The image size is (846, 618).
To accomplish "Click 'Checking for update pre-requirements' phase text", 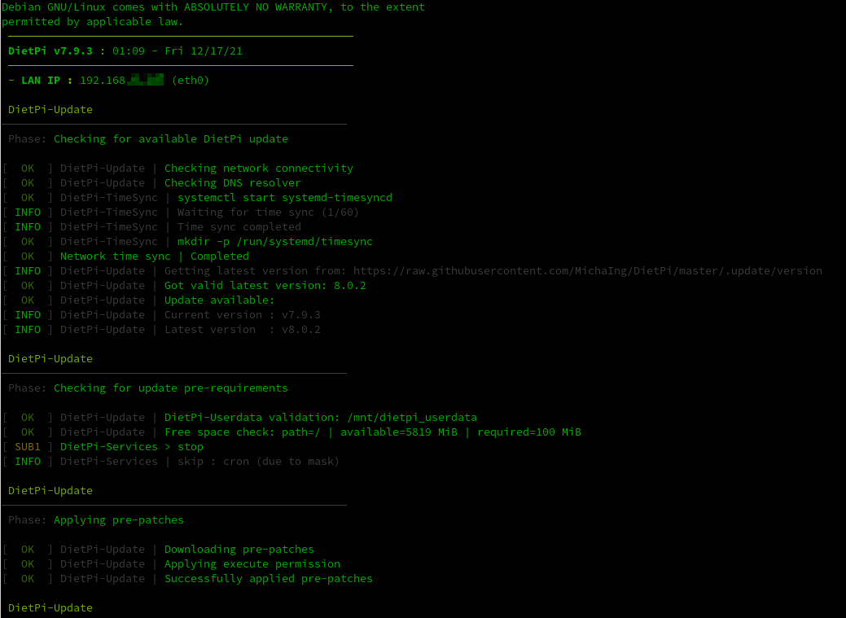I will (x=171, y=388).
